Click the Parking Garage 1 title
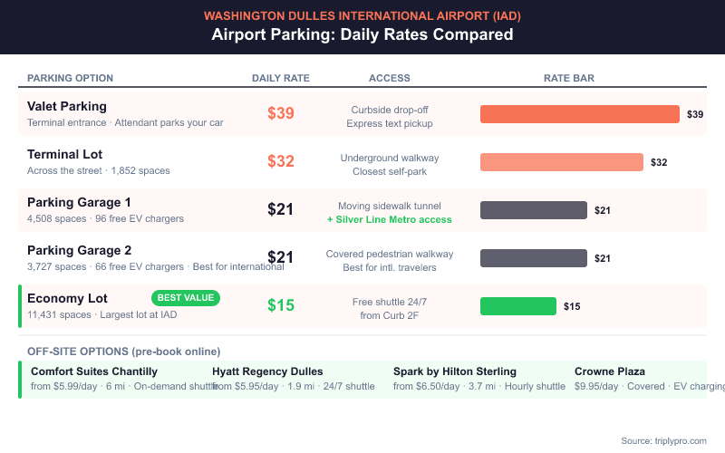This screenshot has width=725, height=453. click(80, 202)
